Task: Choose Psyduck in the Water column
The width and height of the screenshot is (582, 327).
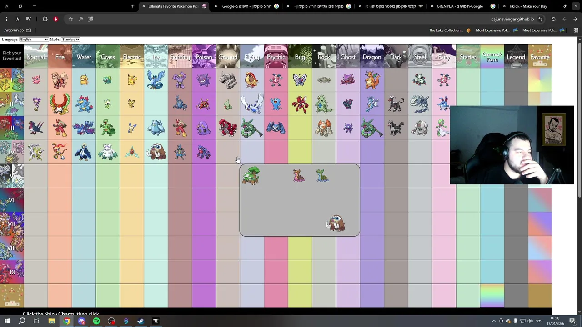Action: click(x=84, y=80)
